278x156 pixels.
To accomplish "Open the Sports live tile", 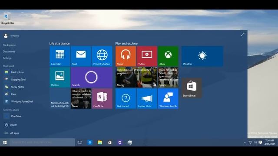I will [x=168, y=77].
